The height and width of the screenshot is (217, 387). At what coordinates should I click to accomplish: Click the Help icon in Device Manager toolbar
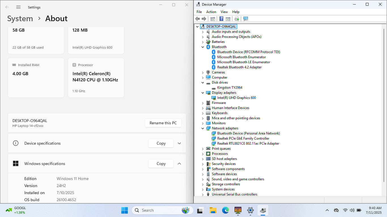[x=222, y=19]
